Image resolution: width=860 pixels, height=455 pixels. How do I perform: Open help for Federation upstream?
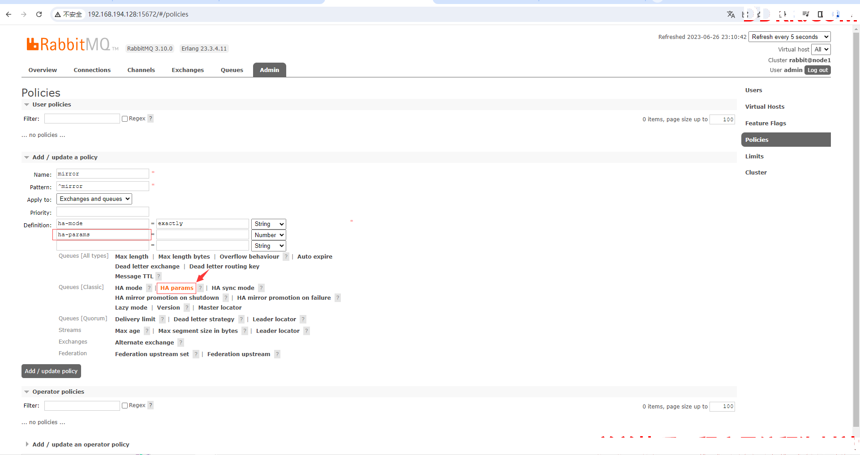pos(277,354)
